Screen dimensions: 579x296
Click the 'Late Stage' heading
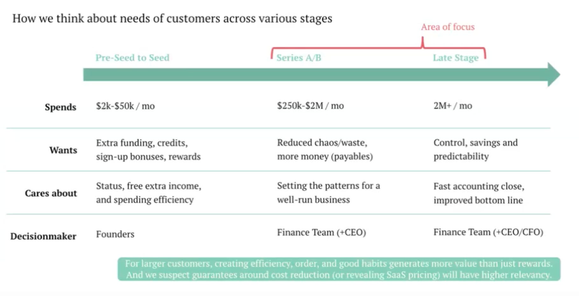[x=456, y=58]
